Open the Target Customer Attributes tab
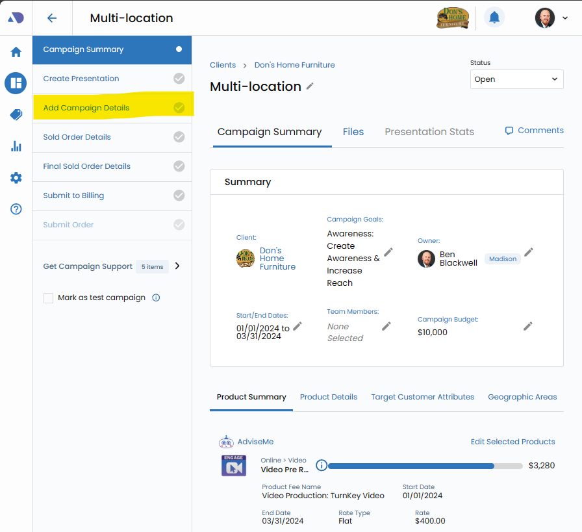The width and height of the screenshot is (582, 532). pos(422,397)
